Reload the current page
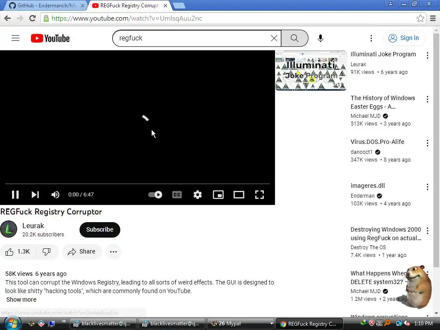This screenshot has width=440, height=330. [x=33, y=18]
